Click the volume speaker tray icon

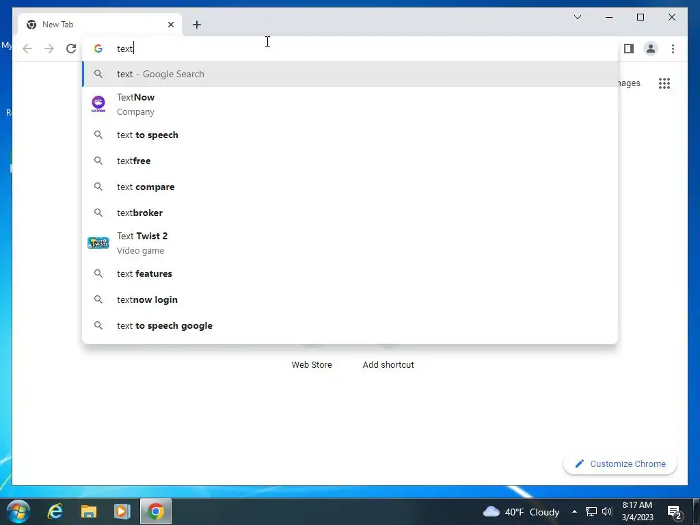tap(607, 511)
